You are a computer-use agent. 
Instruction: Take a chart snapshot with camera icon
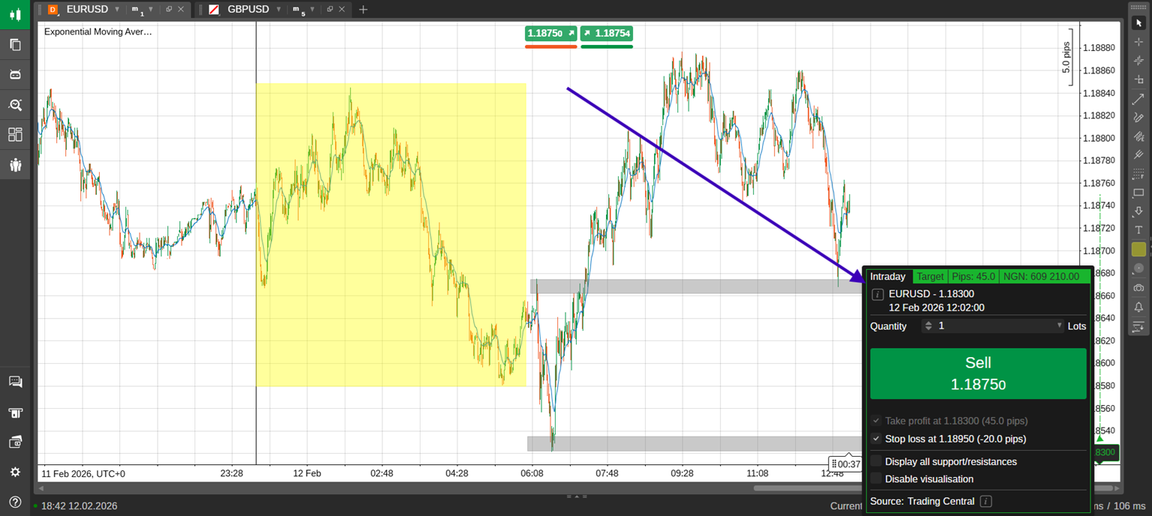click(x=1138, y=287)
